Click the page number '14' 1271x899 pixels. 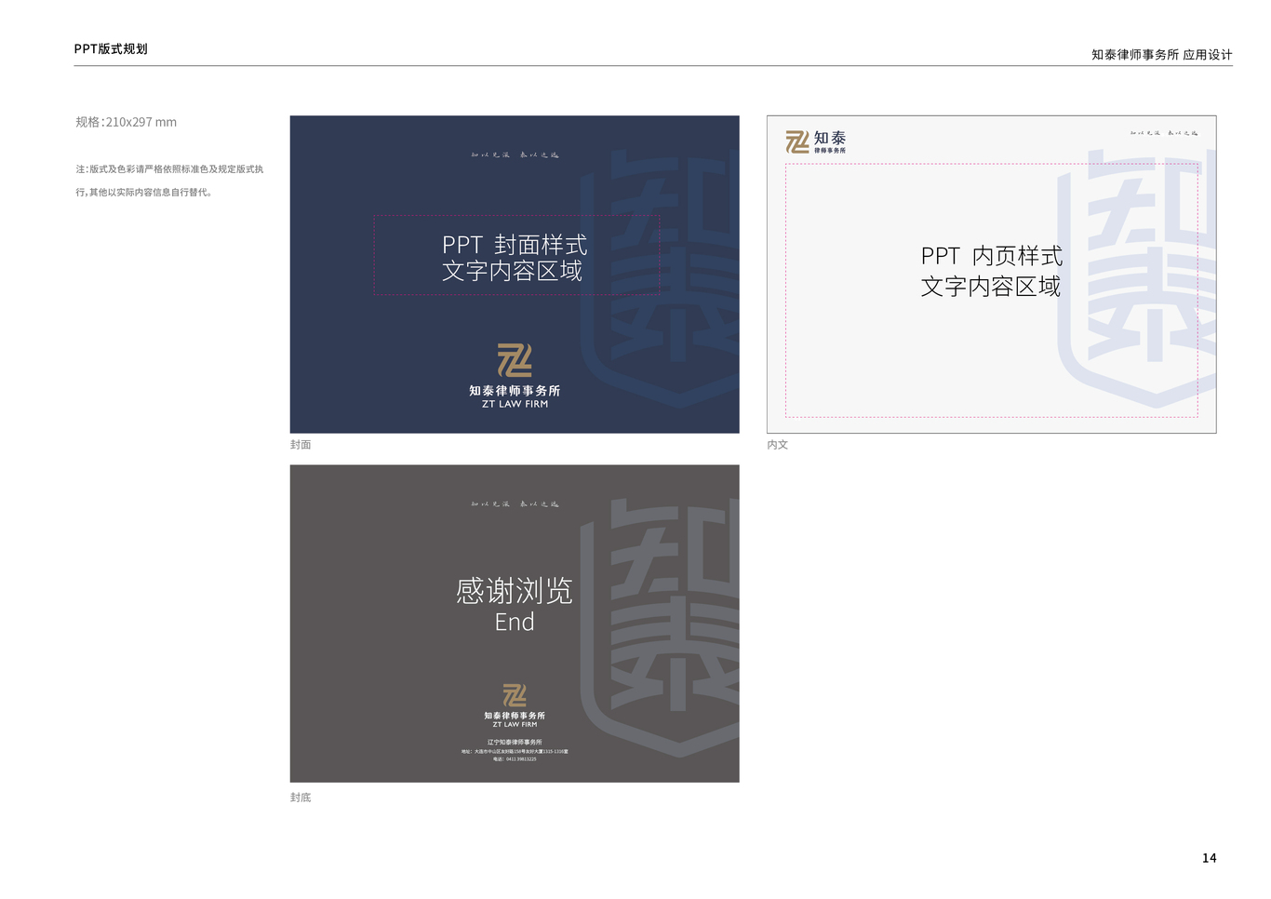tap(1209, 858)
